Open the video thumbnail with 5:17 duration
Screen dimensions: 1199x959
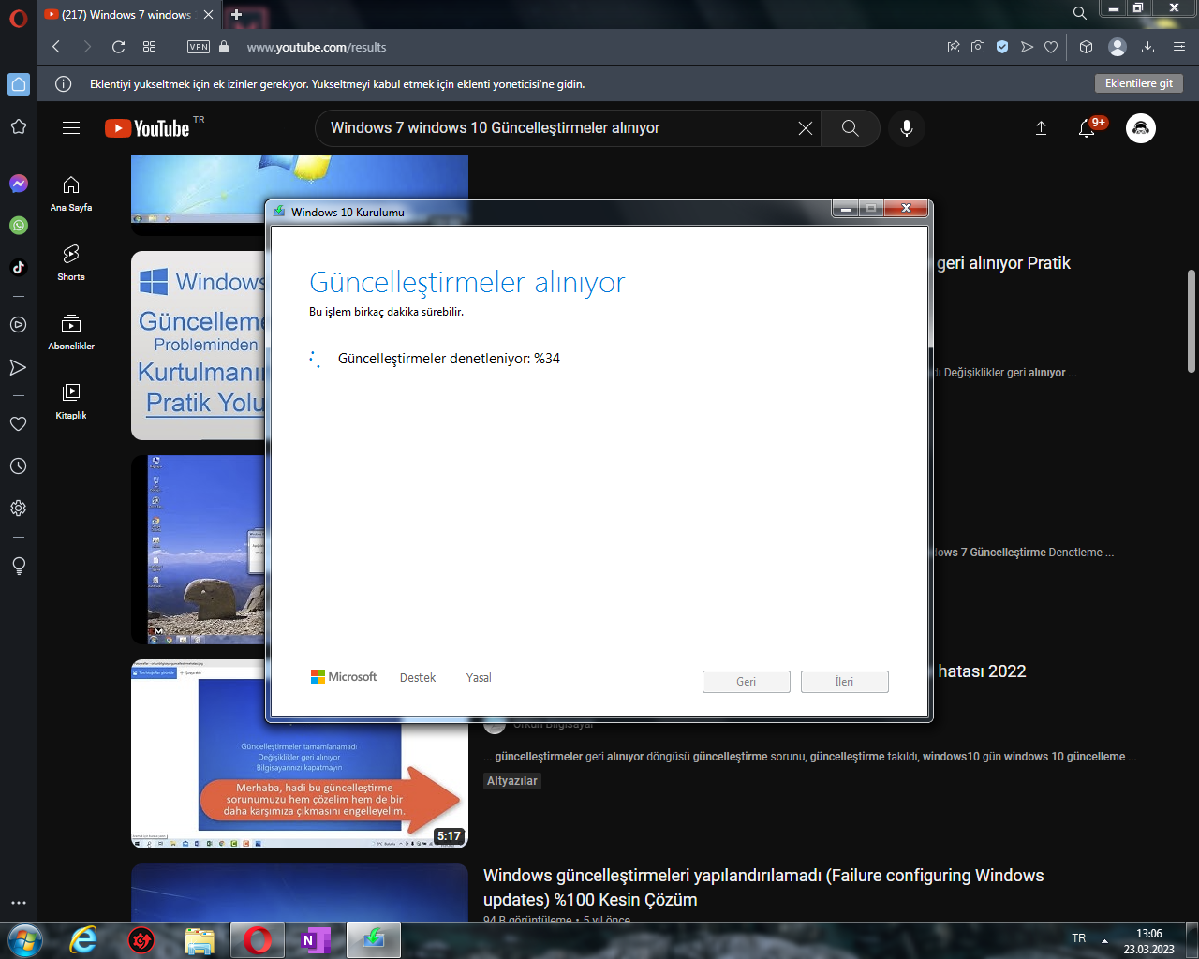pos(300,754)
